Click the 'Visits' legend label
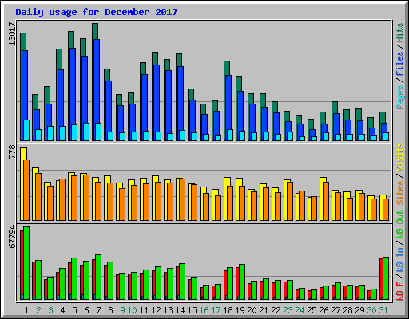 coord(400,158)
